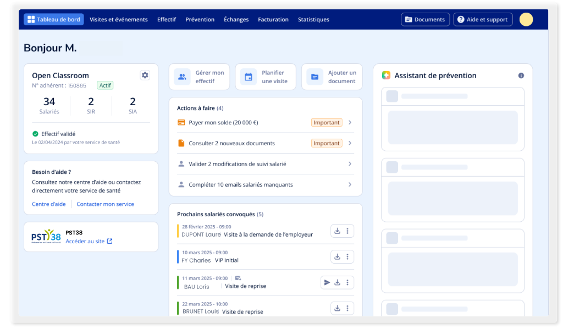The width and height of the screenshot is (563, 328).
Task: Send convocation to BAU Loris
Action: point(327,282)
